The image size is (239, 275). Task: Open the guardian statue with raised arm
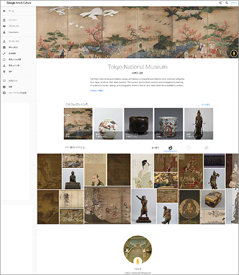[144, 206]
